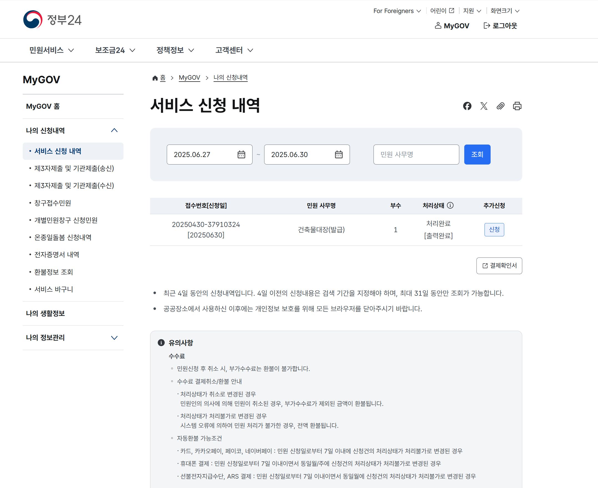598x488 pixels.
Task: Copy the page URL with the paperclip icon
Action: click(500, 106)
